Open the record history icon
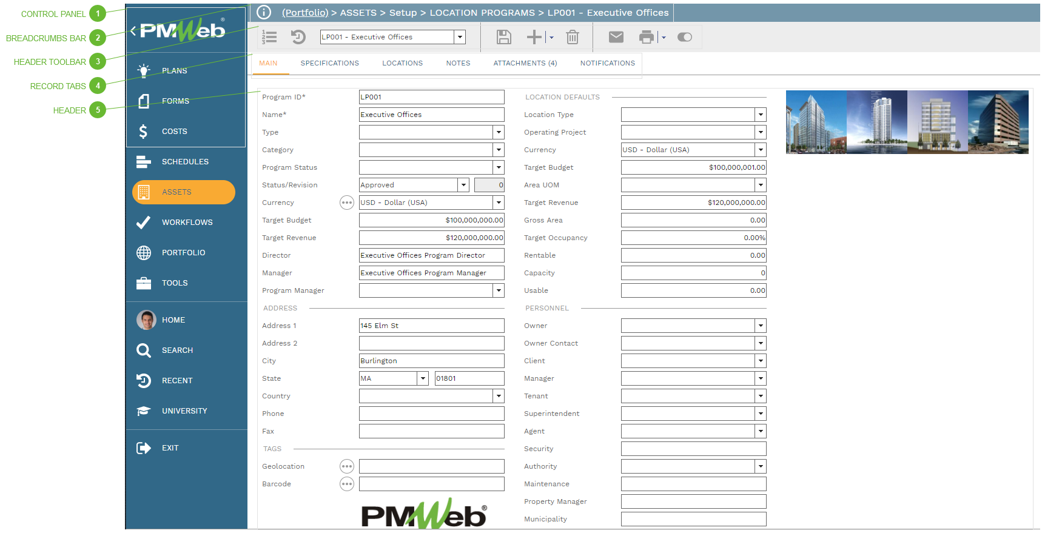This screenshot has width=1042, height=533. tap(298, 37)
